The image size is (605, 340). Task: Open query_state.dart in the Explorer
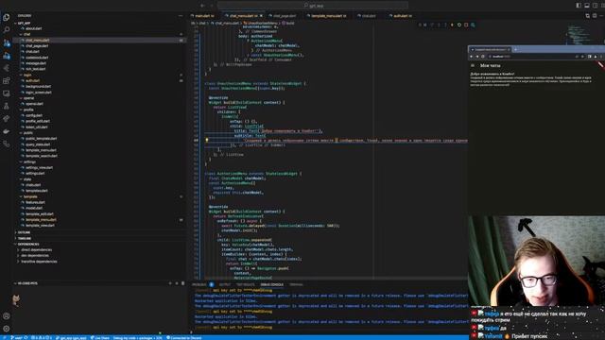click(x=38, y=144)
